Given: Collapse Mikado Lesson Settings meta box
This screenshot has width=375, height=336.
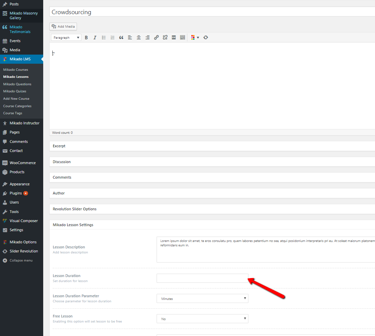Looking at the screenshot, I should click(x=212, y=225).
